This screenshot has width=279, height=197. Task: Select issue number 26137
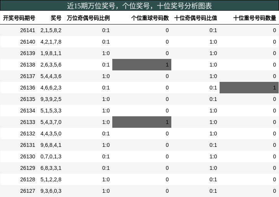(x=28, y=76)
